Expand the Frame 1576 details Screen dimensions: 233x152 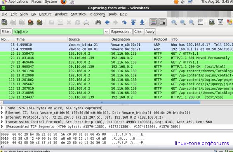coord(2,108)
